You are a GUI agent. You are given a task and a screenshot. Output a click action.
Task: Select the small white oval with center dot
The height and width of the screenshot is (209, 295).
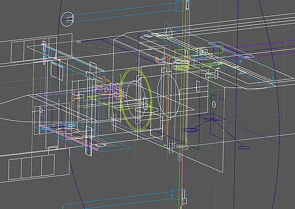tap(214, 104)
